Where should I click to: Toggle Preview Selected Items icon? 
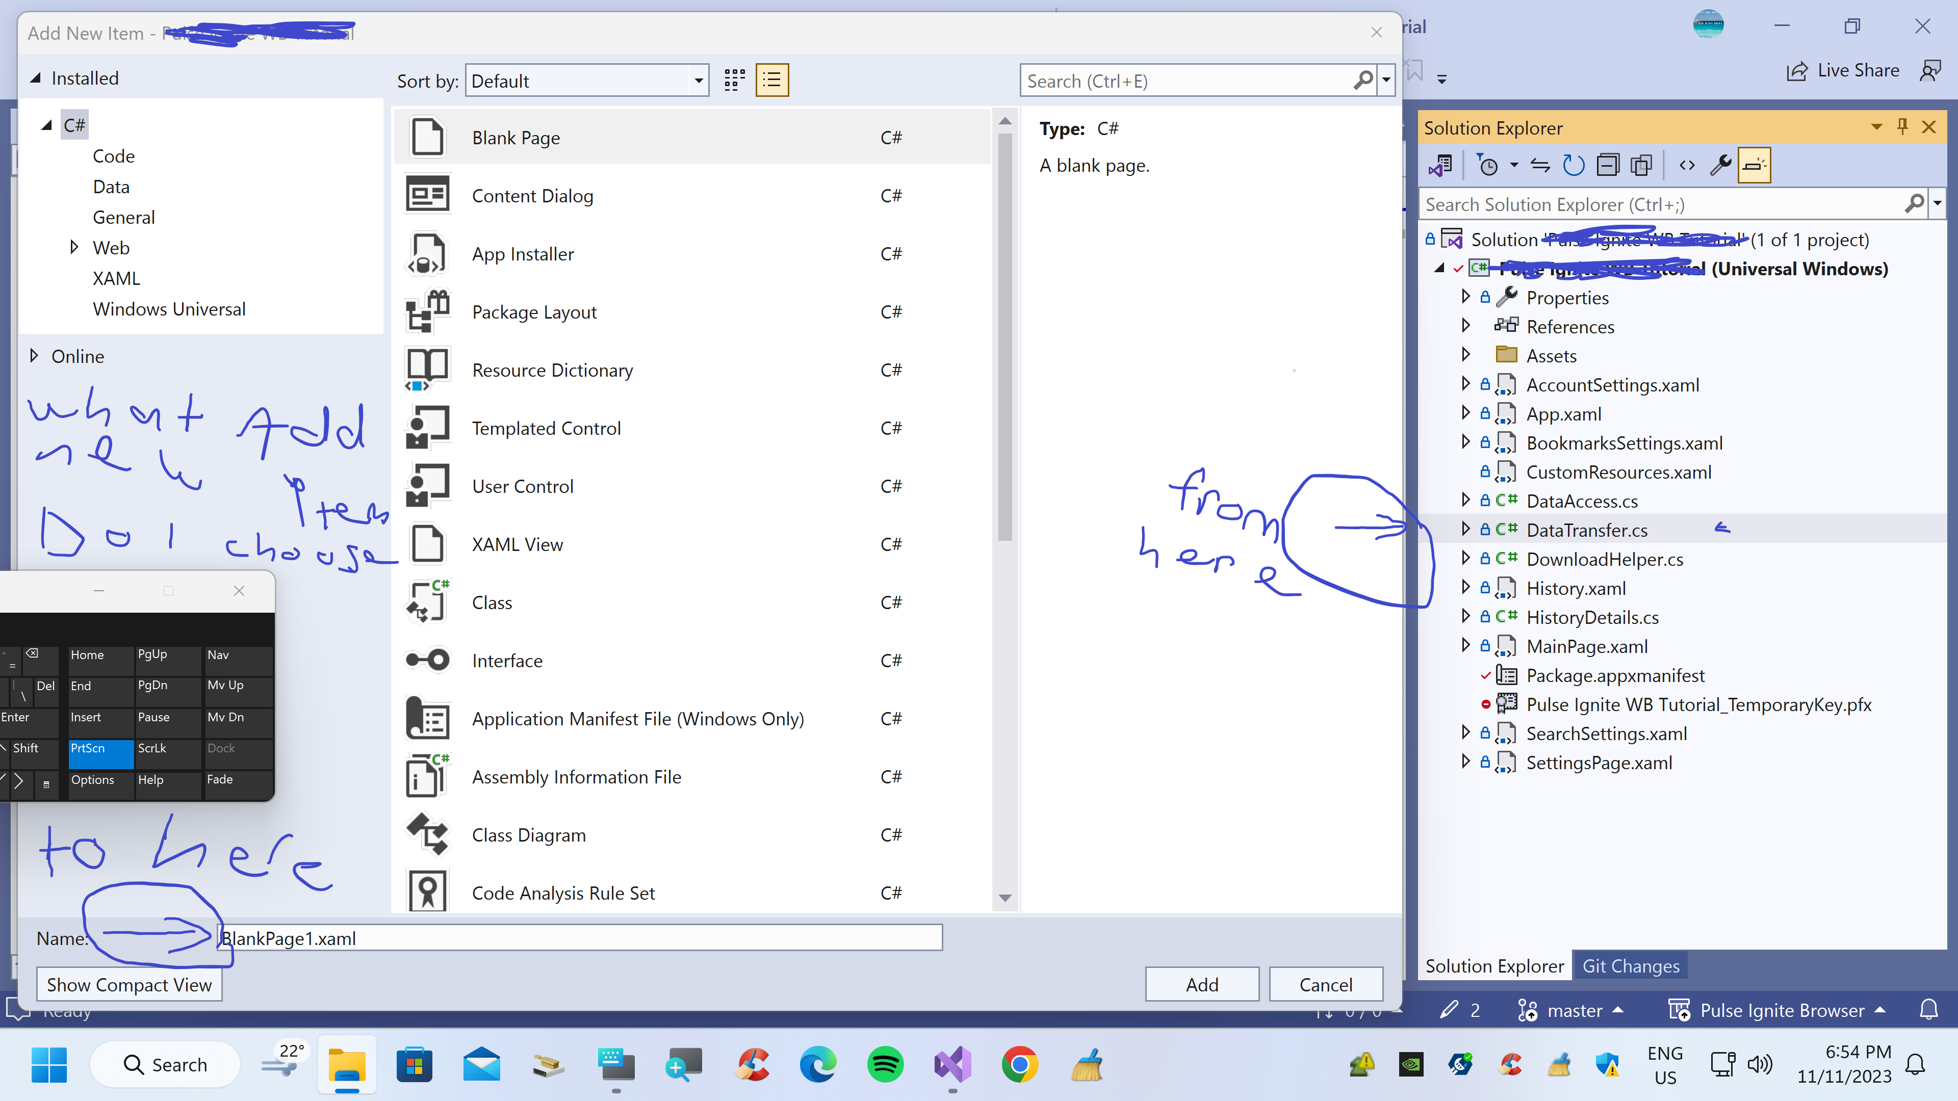pos(1754,165)
